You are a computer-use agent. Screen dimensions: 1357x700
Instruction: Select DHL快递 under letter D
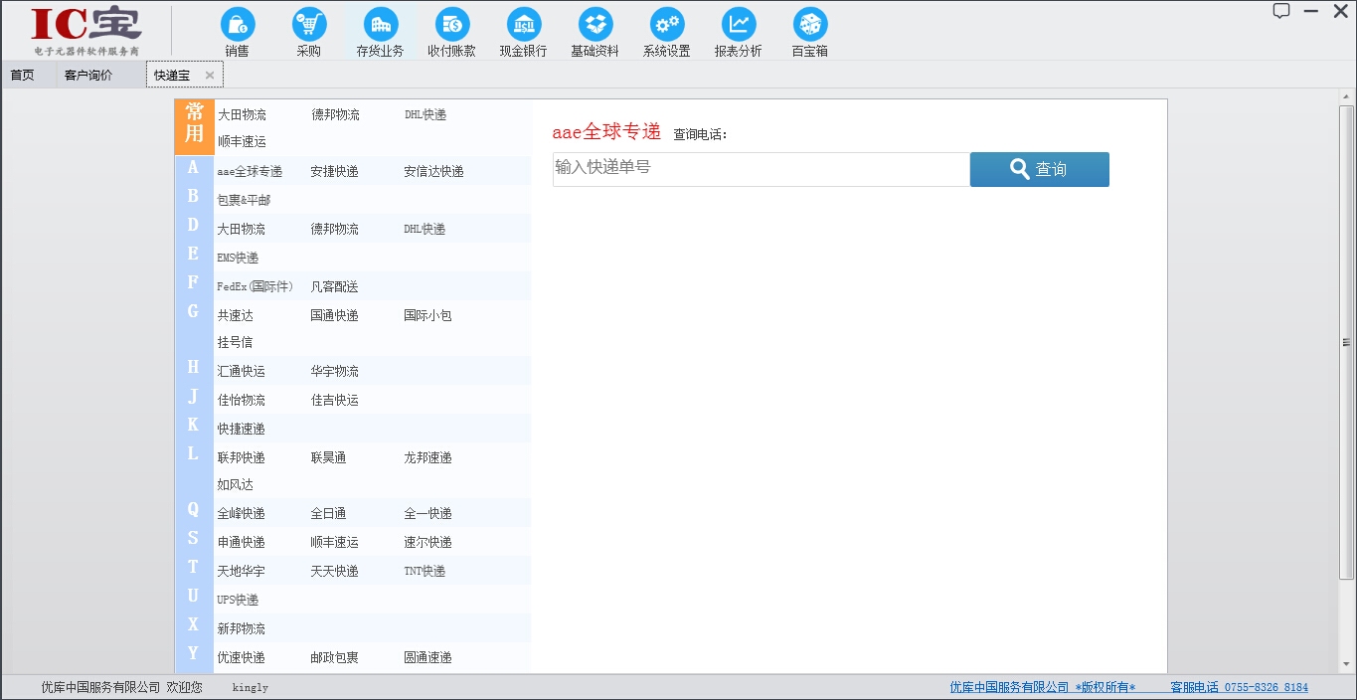424,230
